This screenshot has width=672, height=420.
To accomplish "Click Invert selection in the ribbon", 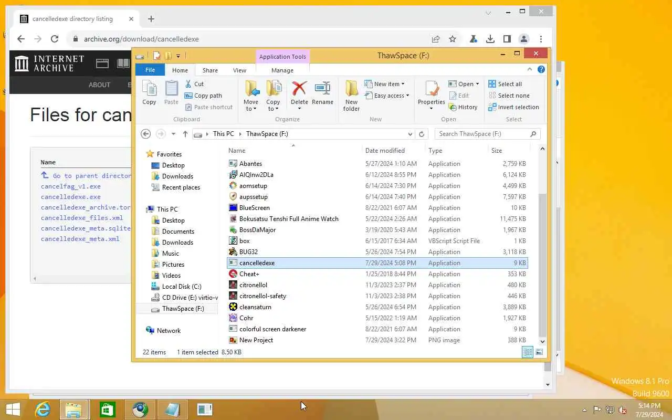I will pyautogui.click(x=513, y=107).
